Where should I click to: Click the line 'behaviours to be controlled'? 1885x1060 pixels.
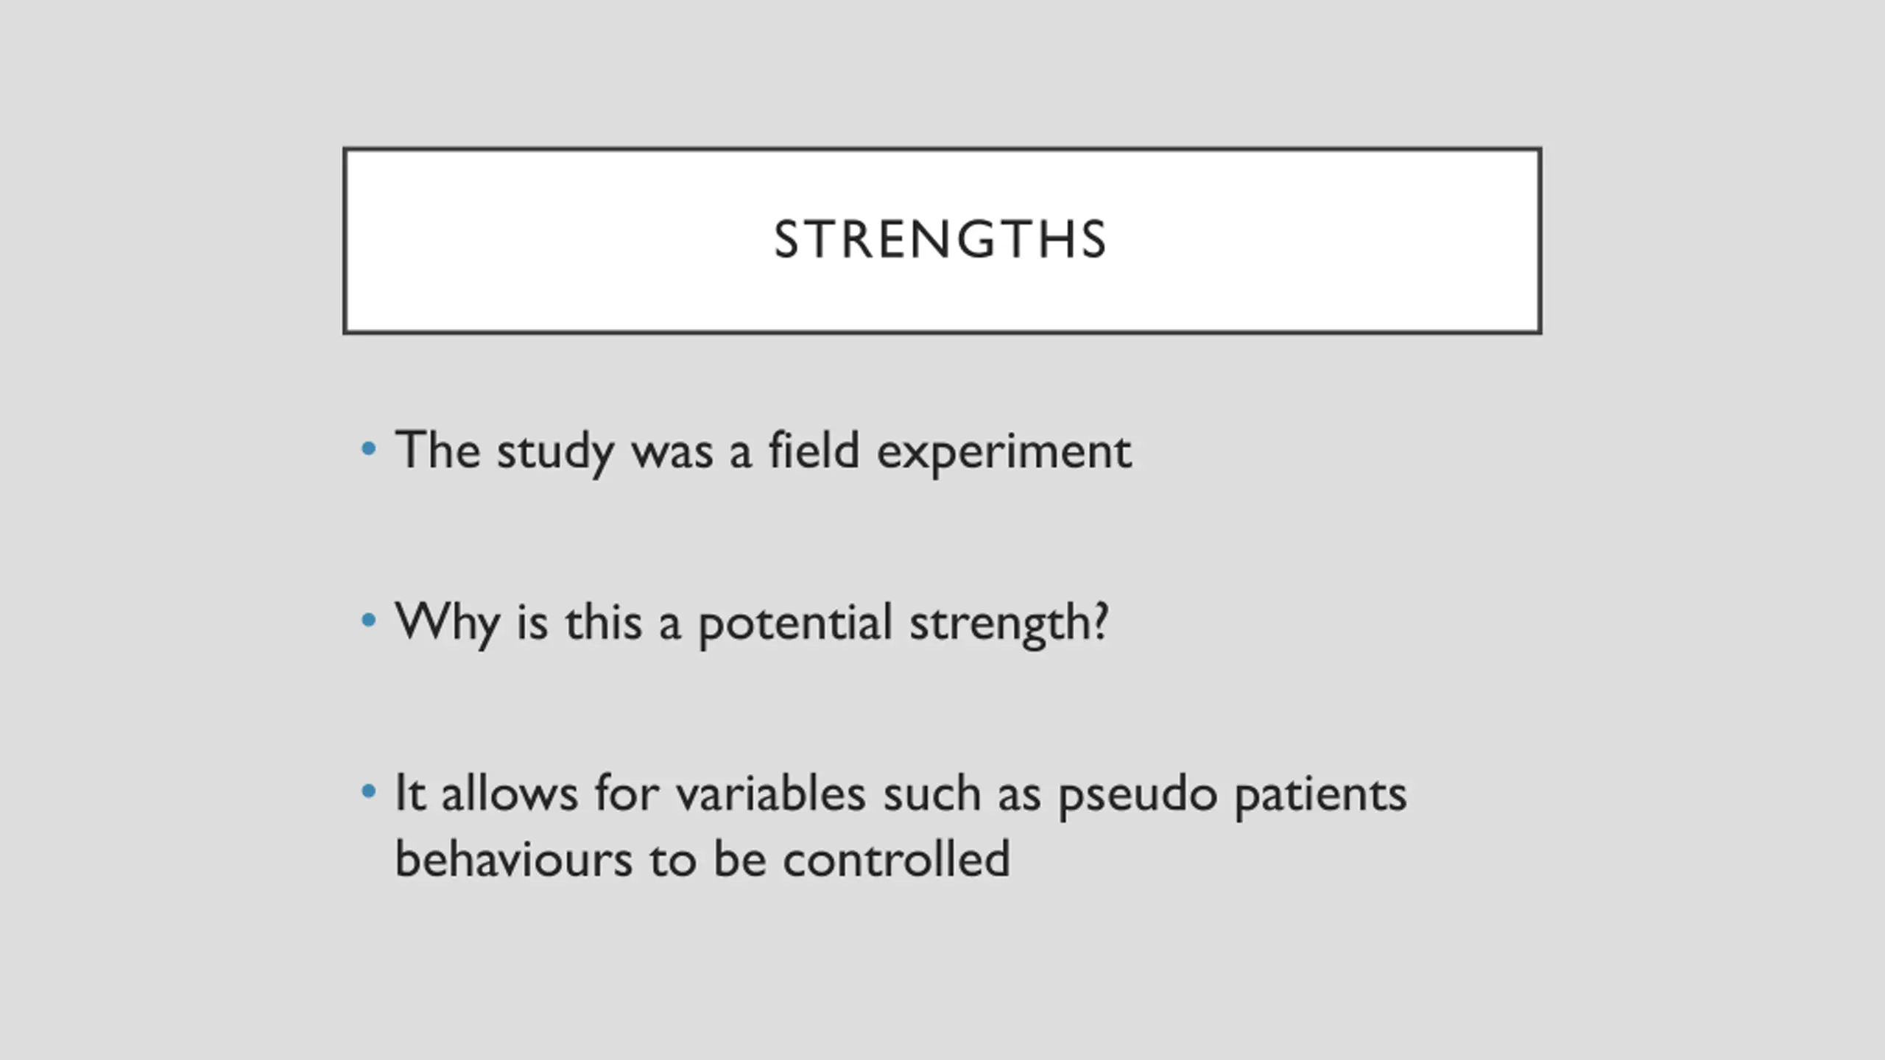702,859
